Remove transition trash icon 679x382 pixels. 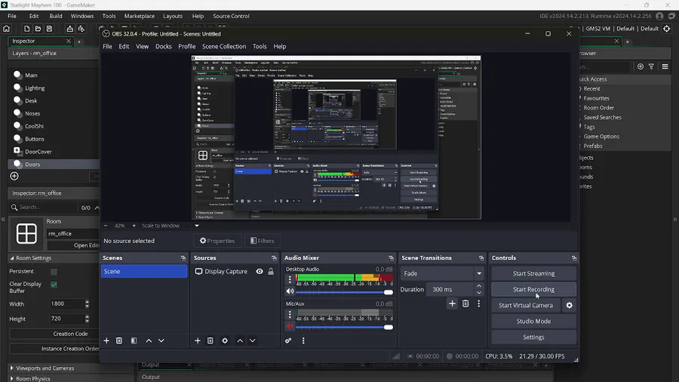point(465,303)
